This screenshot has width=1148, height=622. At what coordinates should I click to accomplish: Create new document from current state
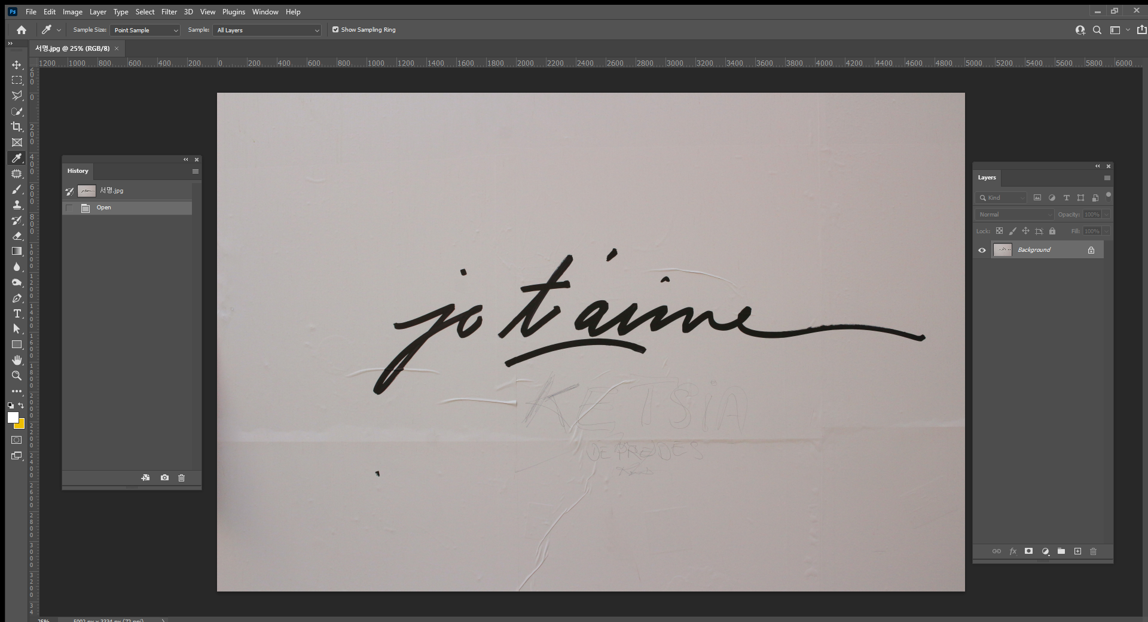coord(145,478)
